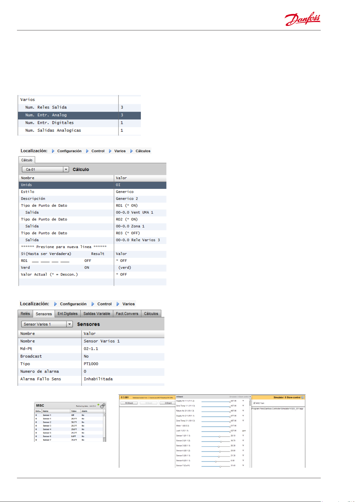The width and height of the screenshot is (355, 502).
Task: Click the '00-0.0 Zona 1' value
Action: click(130, 226)
